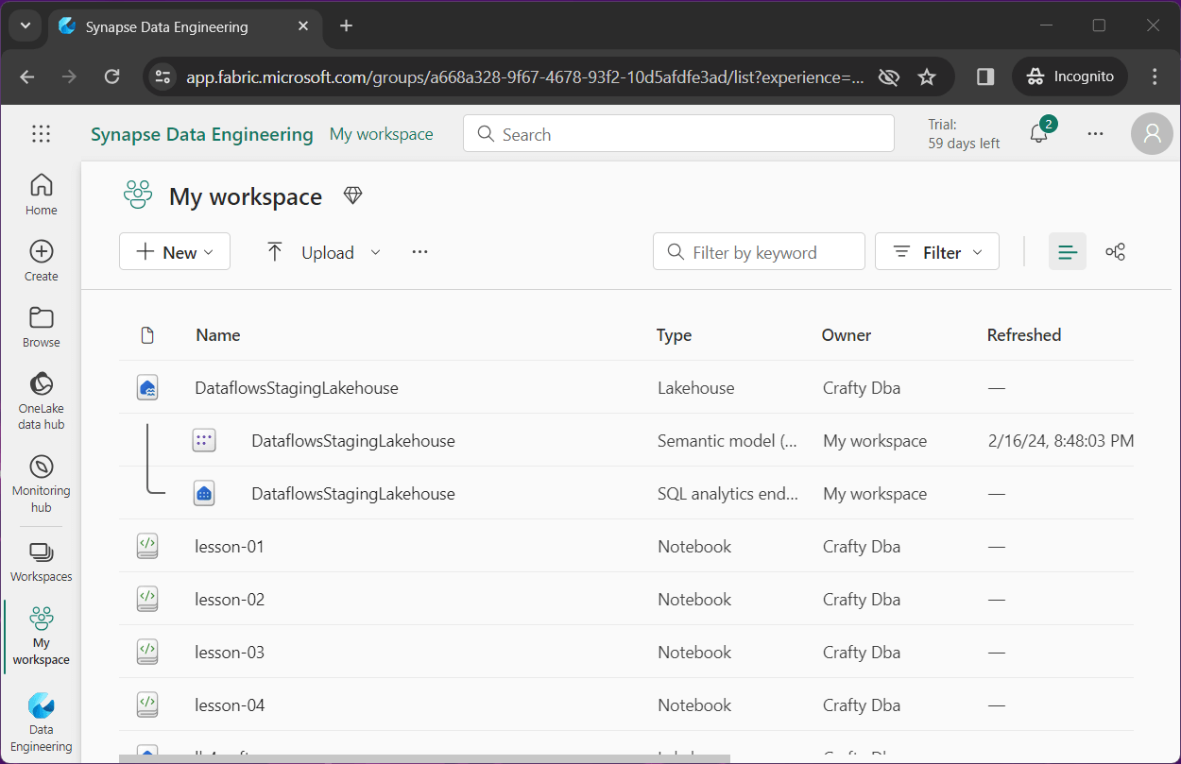Open the Filter dropdown
This screenshot has height=764, width=1181.
pyautogui.click(x=937, y=252)
